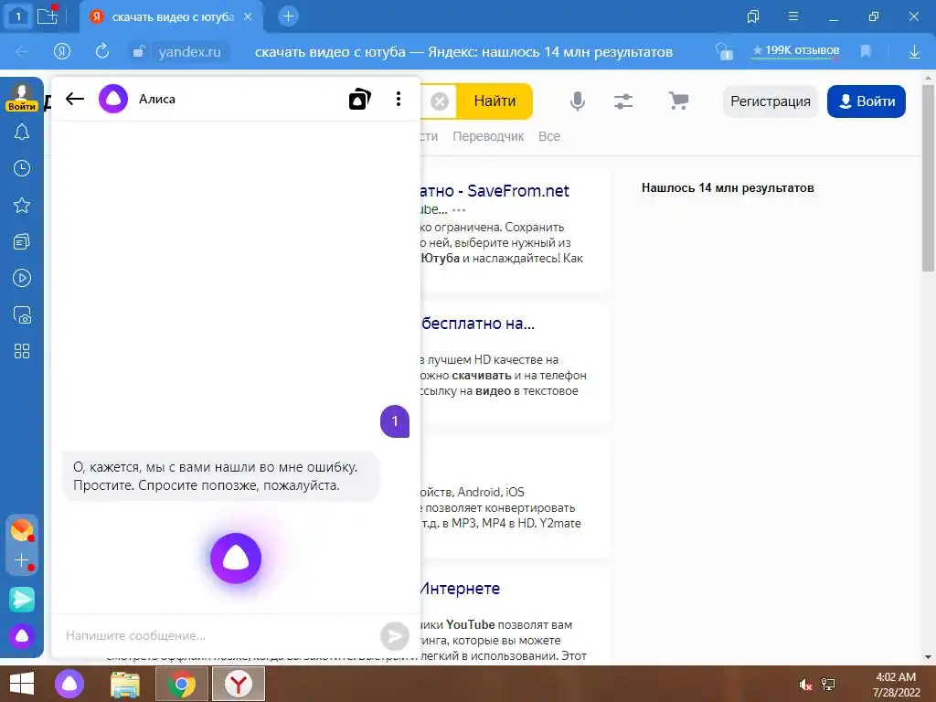Open services grid icon in sidebar
936x702 pixels.
point(22,351)
